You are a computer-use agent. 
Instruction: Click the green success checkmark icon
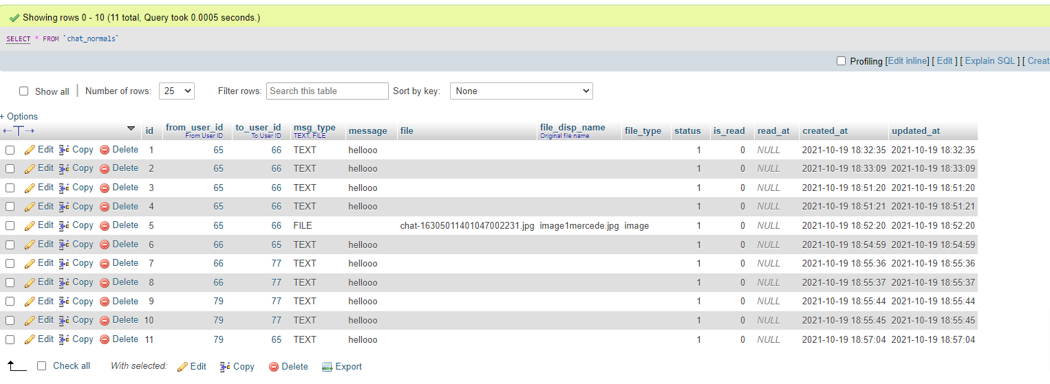(x=14, y=18)
